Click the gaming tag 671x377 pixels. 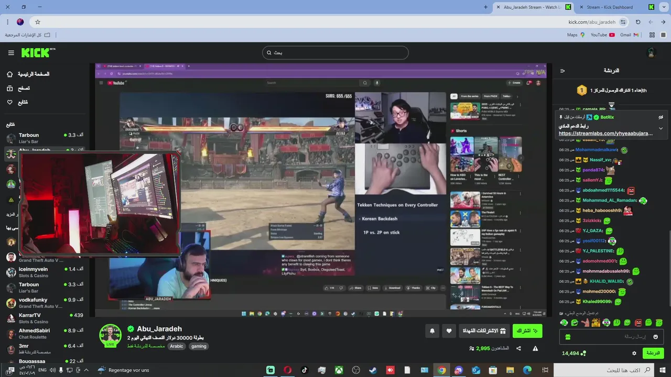click(x=199, y=346)
